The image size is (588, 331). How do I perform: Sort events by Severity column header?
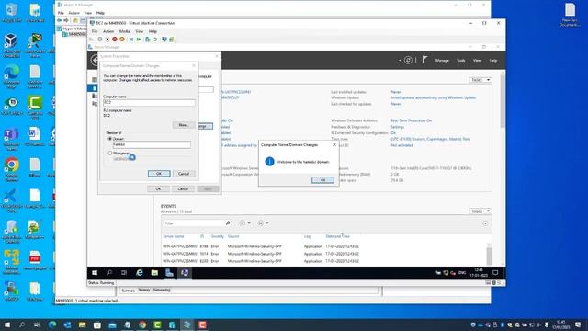217,236
